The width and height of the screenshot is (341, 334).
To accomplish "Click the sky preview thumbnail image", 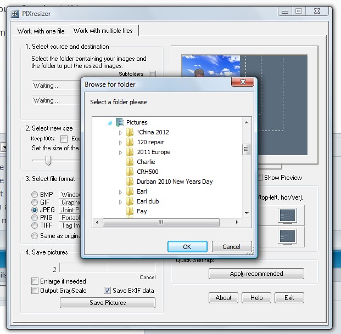I will (x=211, y=66).
